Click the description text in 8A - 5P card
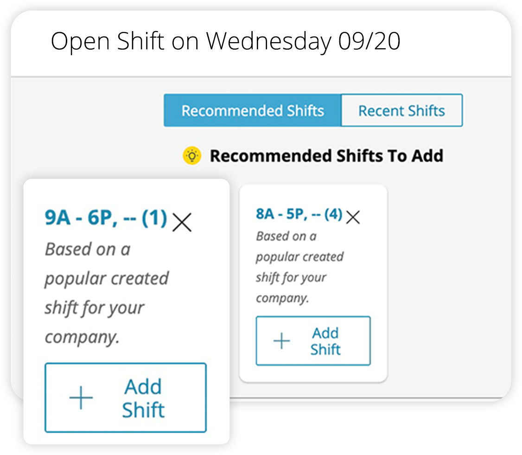The image size is (522, 455). (299, 267)
